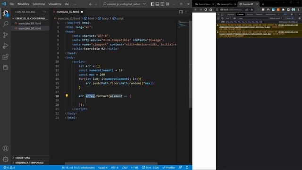Click the Port : 5500 Live Server button
The image size is (302, 170).
tap(151, 168)
